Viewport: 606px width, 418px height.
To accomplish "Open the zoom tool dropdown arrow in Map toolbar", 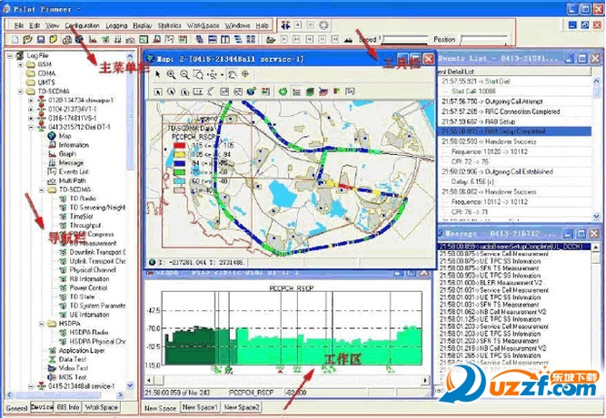I will point(223,75).
